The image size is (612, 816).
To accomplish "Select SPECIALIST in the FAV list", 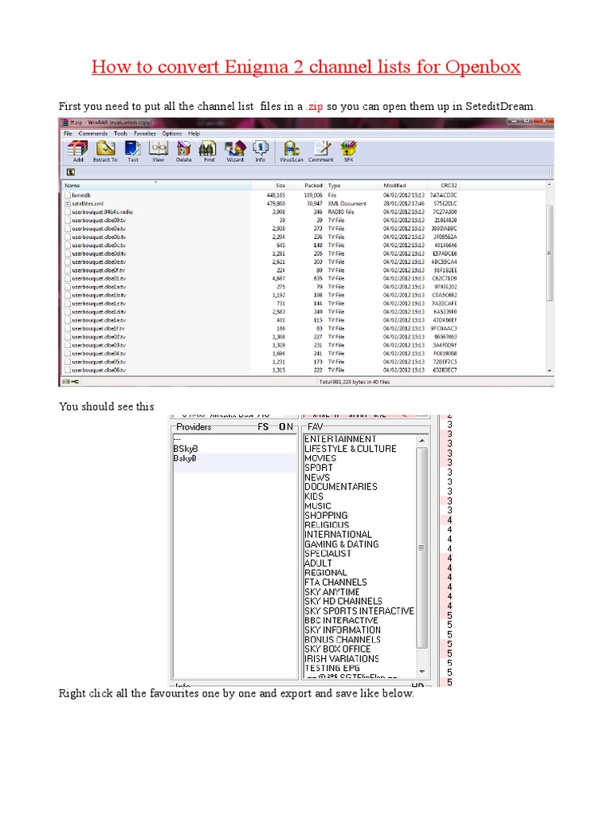I will tap(328, 553).
